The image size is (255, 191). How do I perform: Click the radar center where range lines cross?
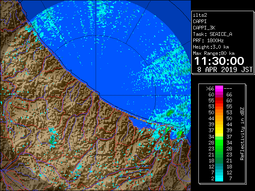(x=96, y=95)
